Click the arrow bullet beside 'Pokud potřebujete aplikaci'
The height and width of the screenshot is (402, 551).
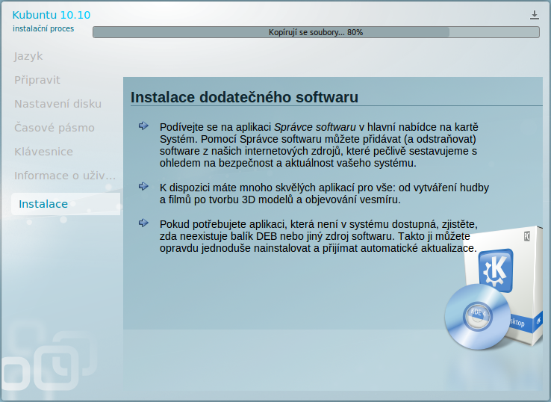point(143,223)
